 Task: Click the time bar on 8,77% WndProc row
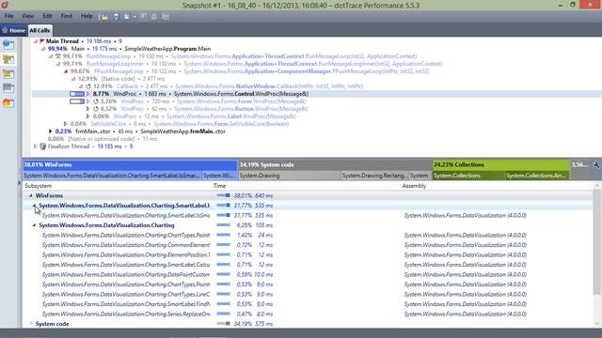(x=77, y=94)
